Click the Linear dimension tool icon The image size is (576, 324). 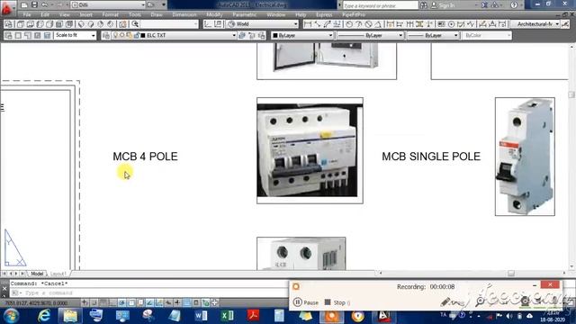click(308, 24)
